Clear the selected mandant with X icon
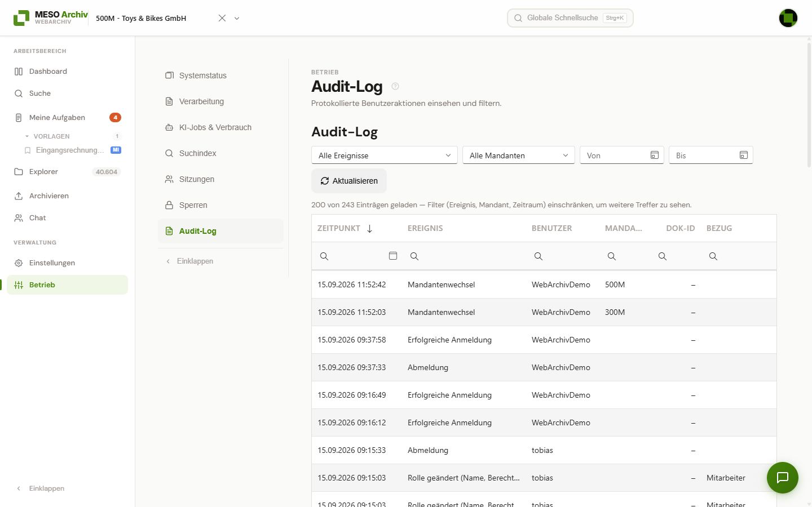This screenshot has width=812, height=507. coord(222,18)
